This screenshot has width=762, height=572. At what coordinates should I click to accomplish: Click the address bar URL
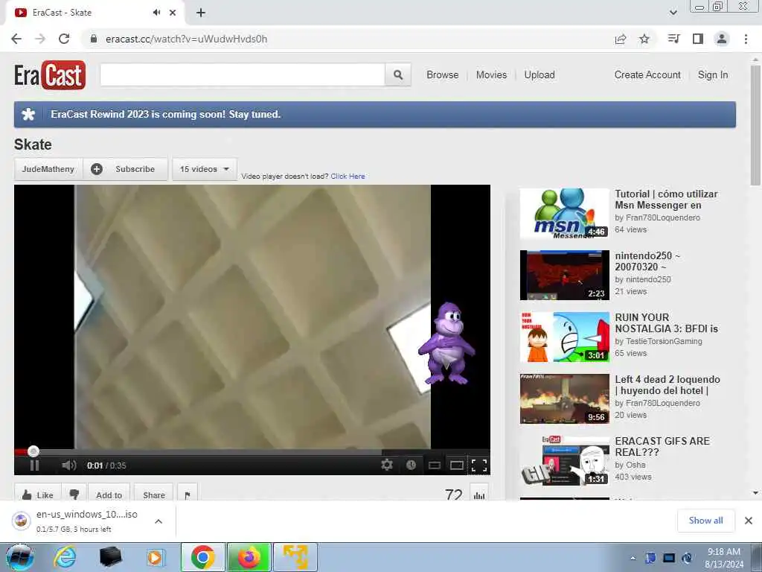click(186, 39)
